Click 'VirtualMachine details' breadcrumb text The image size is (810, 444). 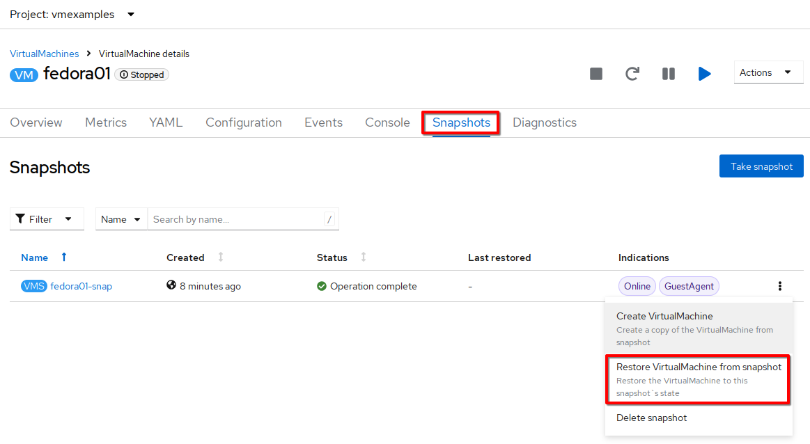tap(144, 54)
